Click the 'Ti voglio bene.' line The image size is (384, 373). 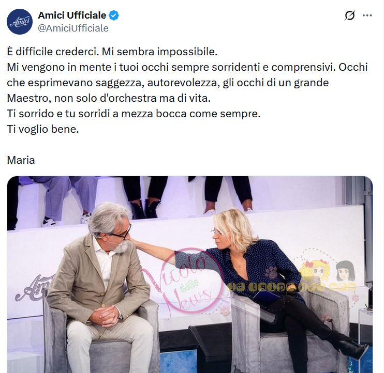click(43, 129)
